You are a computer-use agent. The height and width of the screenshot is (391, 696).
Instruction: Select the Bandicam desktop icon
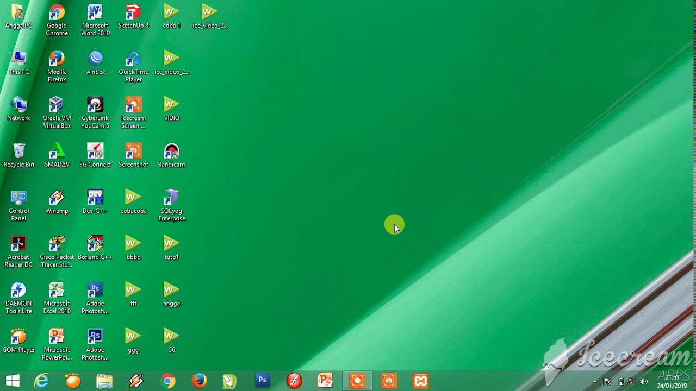point(171,155)
